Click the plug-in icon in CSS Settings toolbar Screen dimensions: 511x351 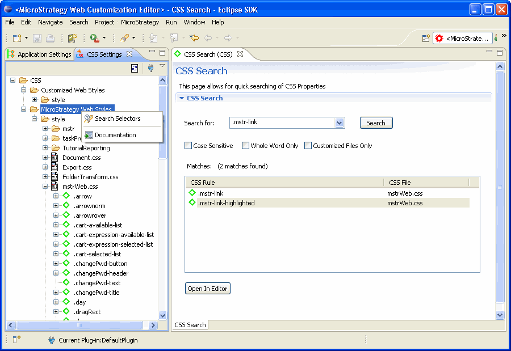(150, 68)
